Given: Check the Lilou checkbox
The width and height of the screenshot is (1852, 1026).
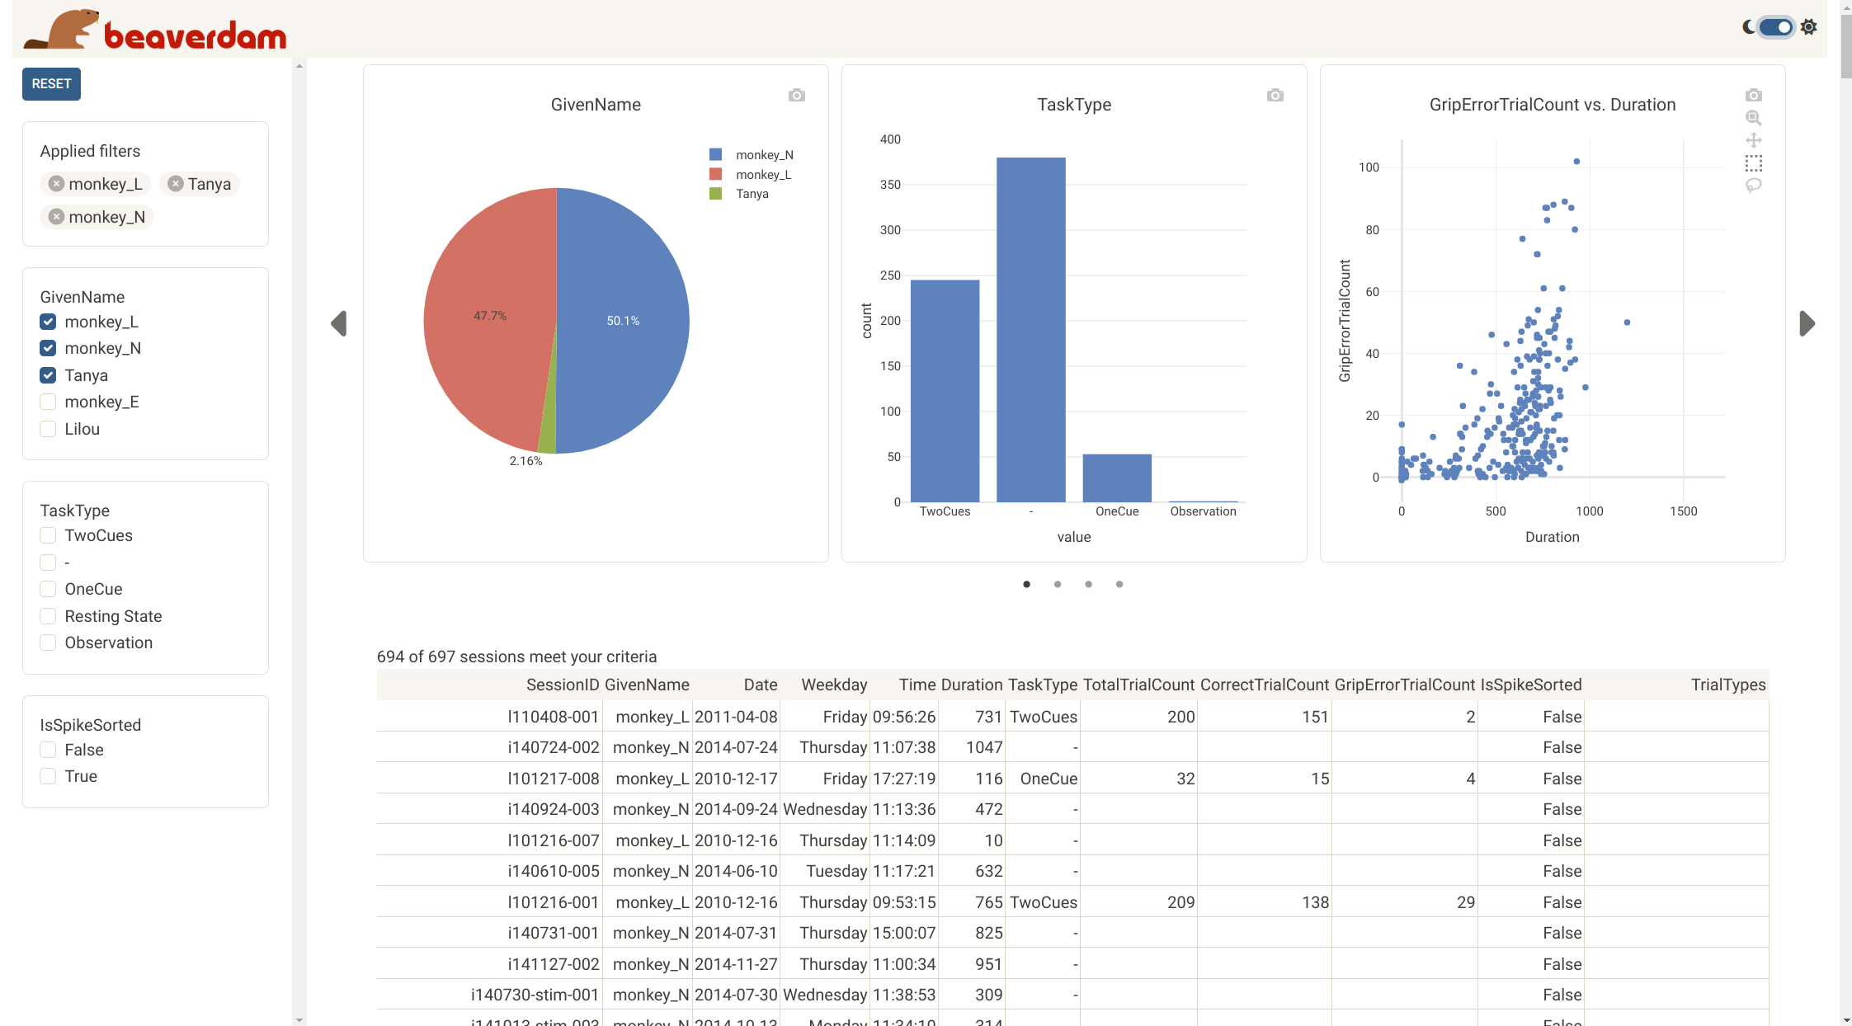Looking at the screenshot, I should (48, 429).
